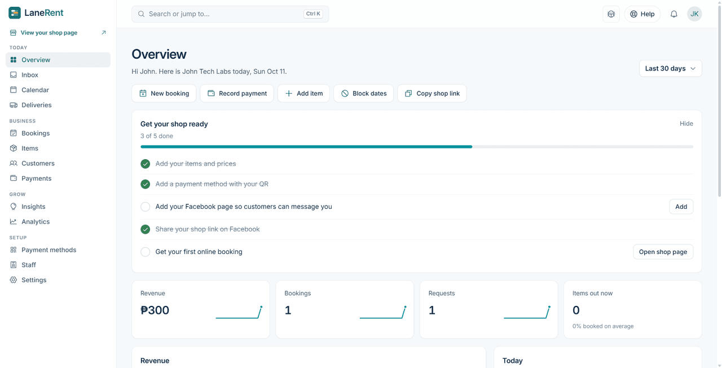Screen dimensions: 722x368
Task: Toggle the 'Add a payment method with your QR' check
Action: tap(146, 184)
